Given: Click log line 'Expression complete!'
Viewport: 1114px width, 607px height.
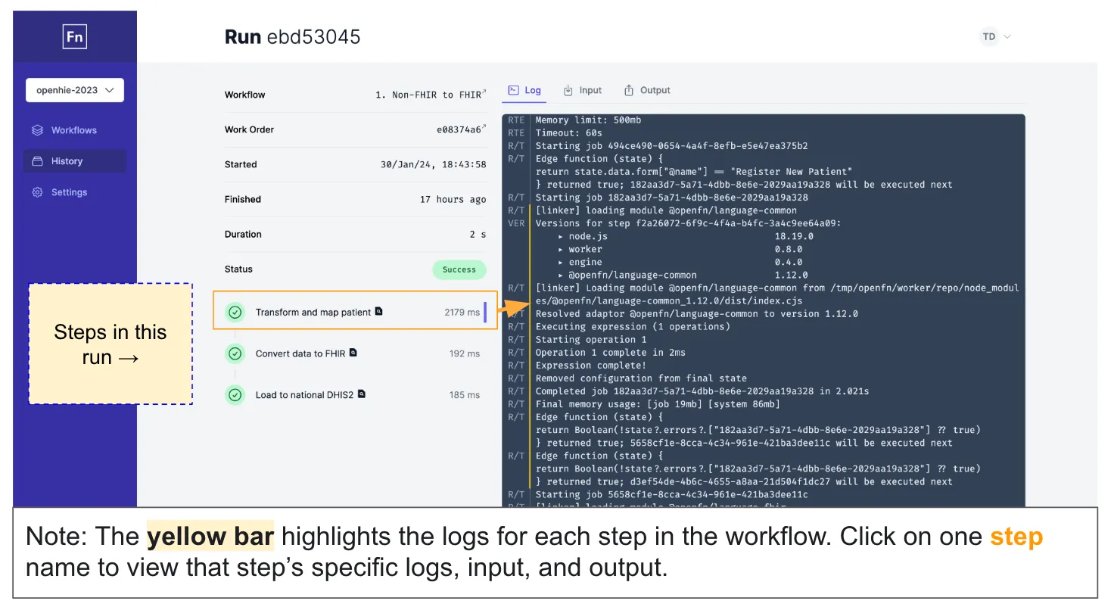Looking at the screenshot, I should [591, 366].
